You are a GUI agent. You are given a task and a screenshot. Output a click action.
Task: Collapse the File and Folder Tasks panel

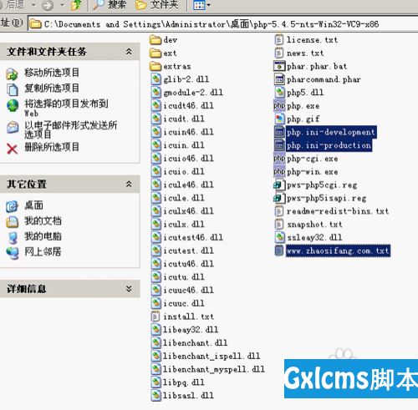click(129, 52)
